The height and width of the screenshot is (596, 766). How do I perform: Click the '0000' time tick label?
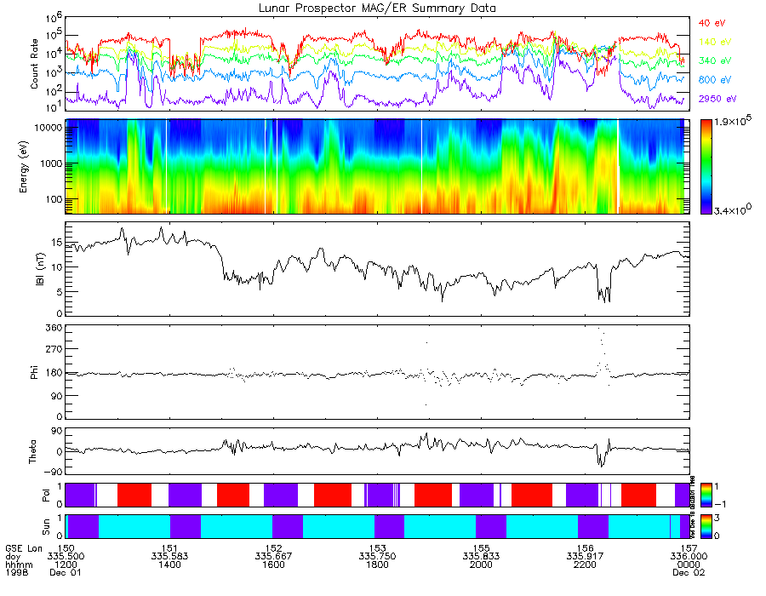point(689,564)
